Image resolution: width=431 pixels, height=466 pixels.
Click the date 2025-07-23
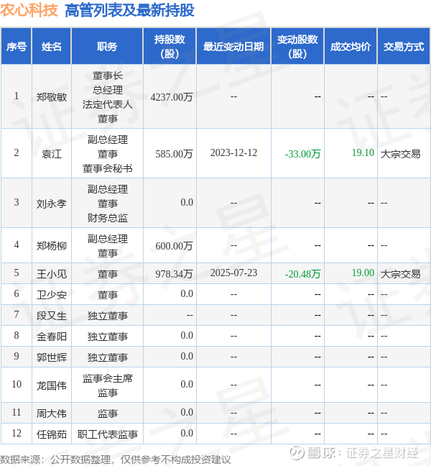233,273
